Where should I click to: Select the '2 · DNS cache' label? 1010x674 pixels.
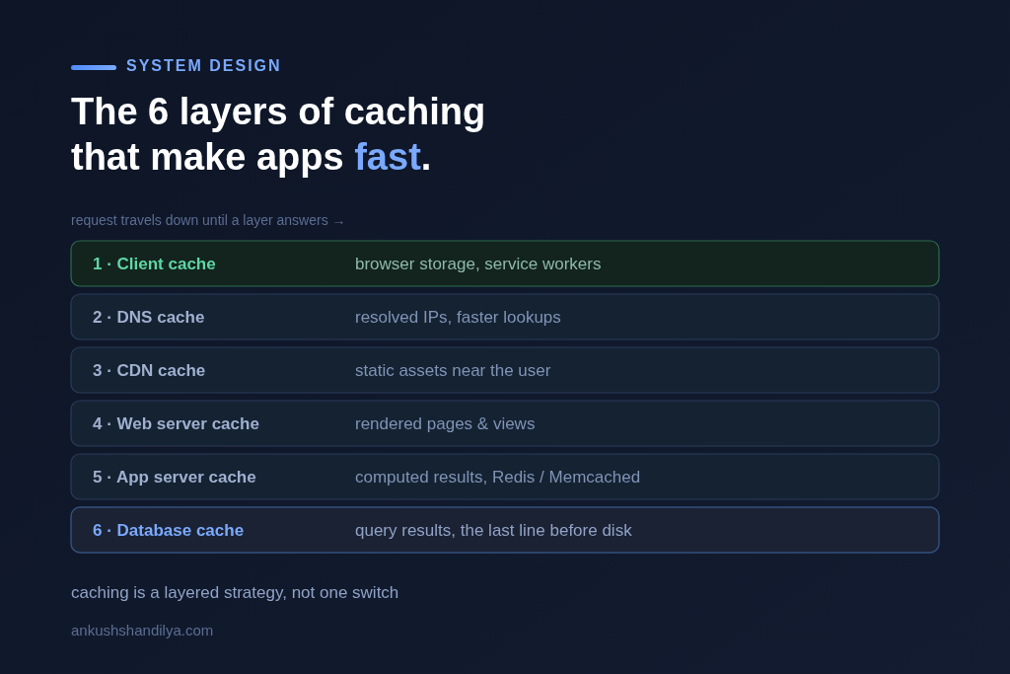(148, 317)
